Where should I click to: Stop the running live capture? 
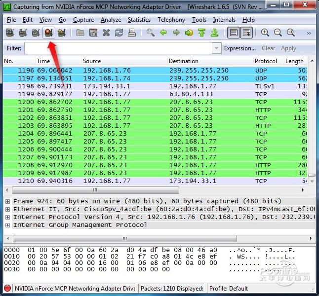pyautogui.click(x=48, y=33)
